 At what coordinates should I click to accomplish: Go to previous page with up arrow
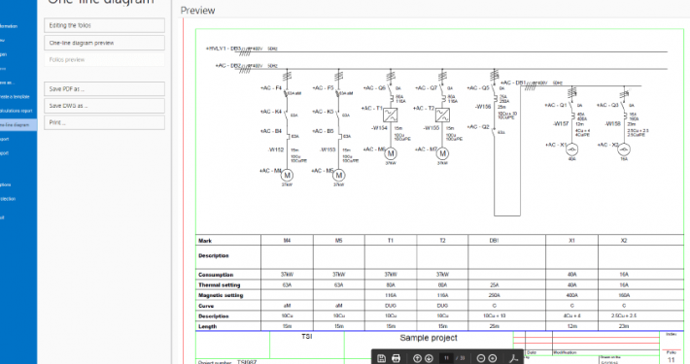click(417, 358)
